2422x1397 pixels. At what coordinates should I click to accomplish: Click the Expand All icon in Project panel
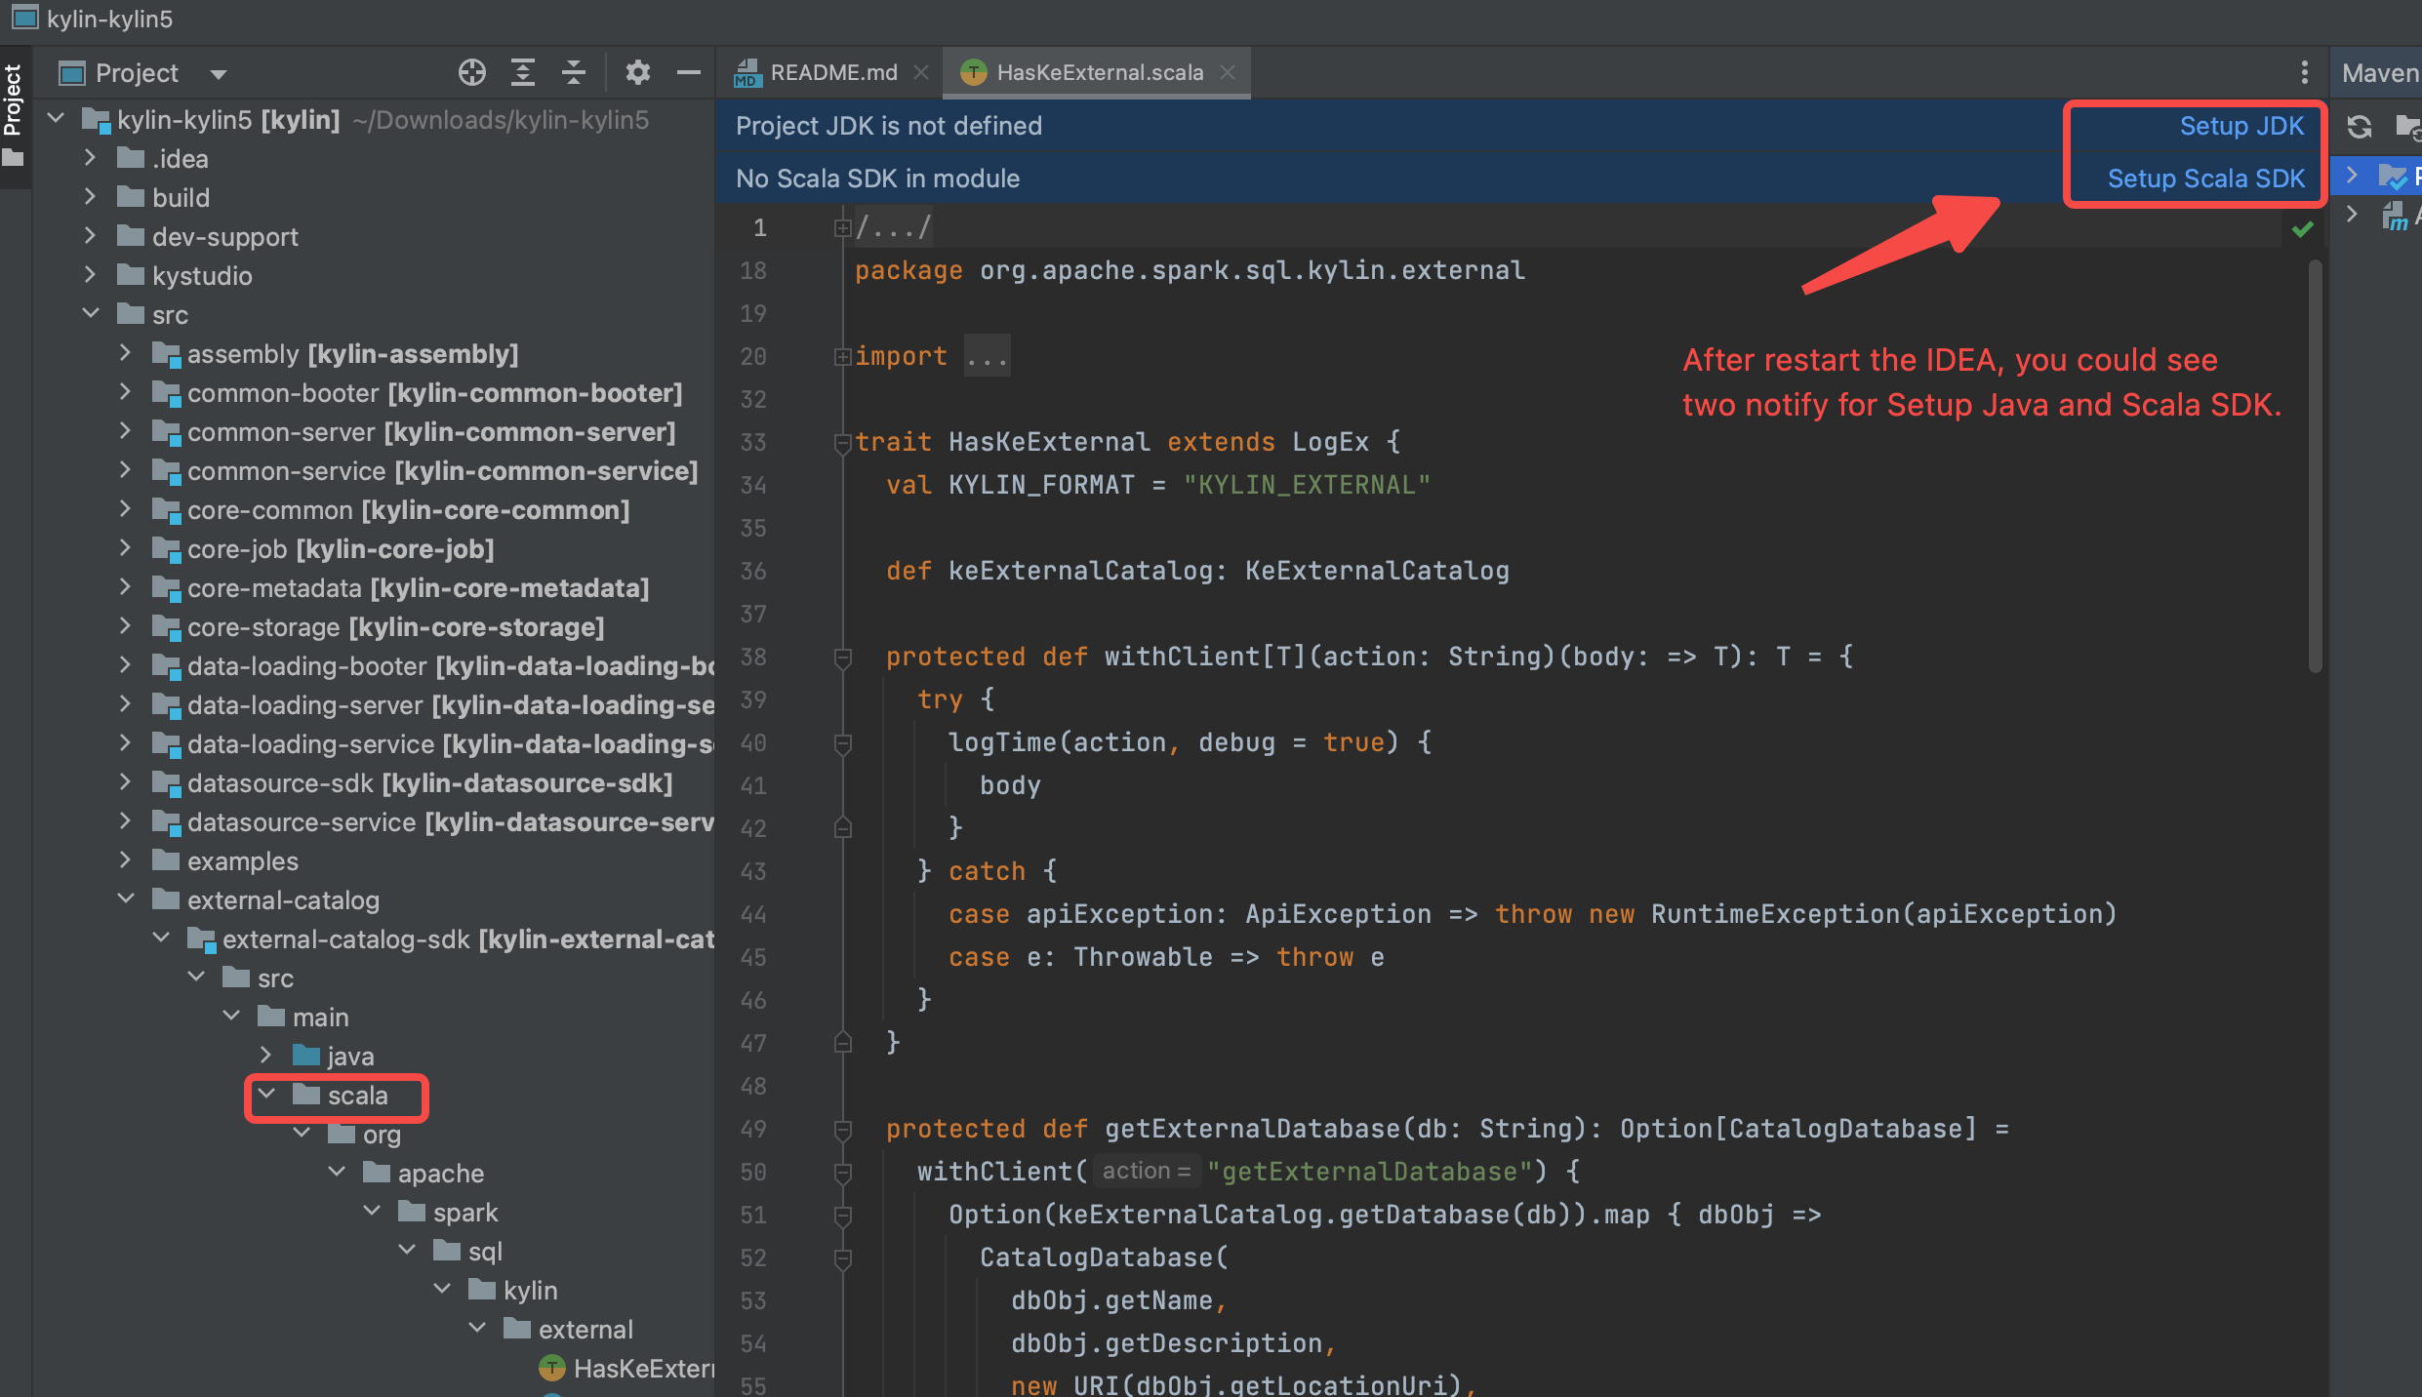tap(523, 72)
